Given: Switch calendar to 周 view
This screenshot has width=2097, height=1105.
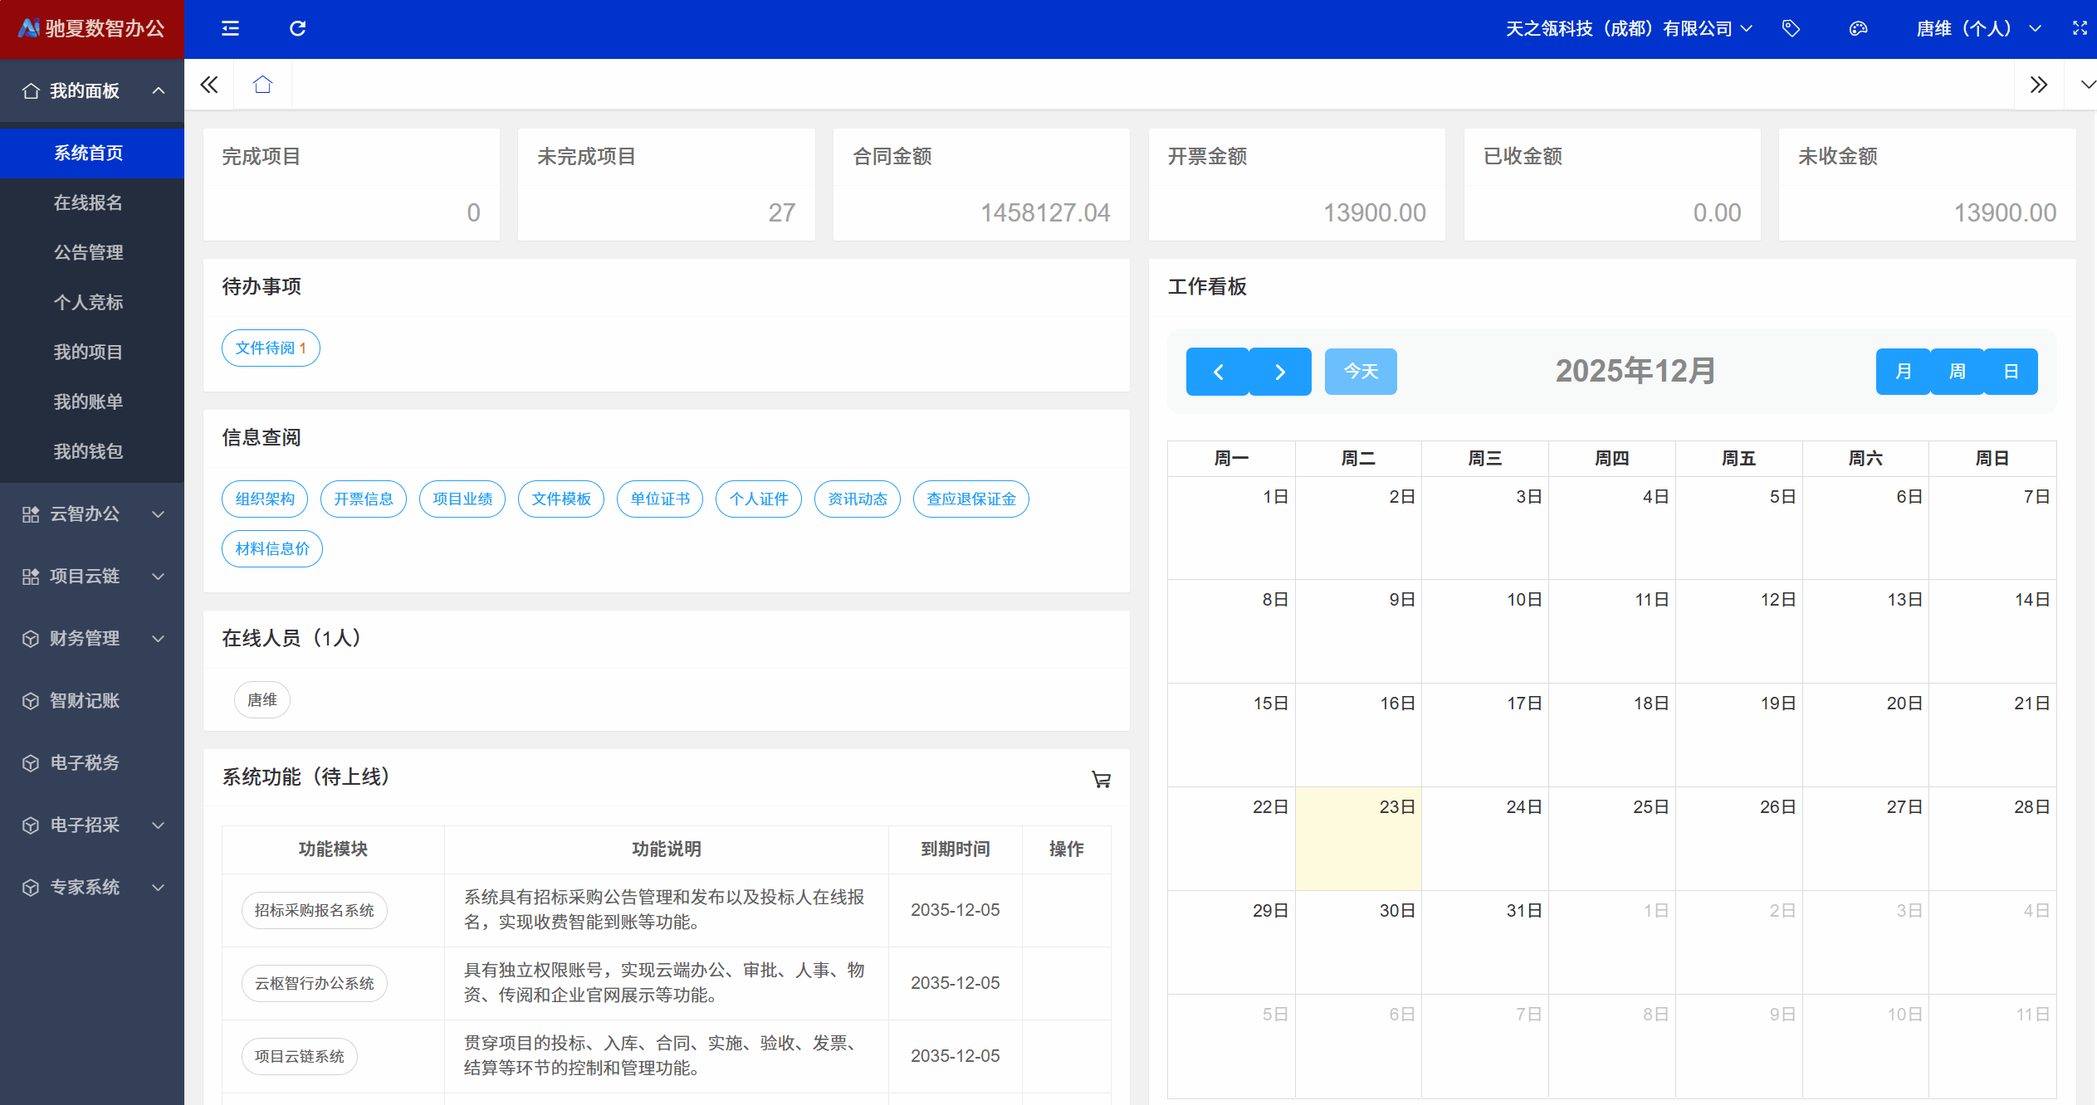Looking at the screenshot, I should coord(1957,372).
